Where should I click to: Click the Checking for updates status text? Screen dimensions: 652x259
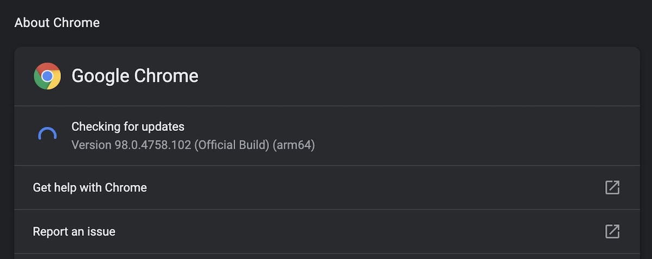[128, 127]
